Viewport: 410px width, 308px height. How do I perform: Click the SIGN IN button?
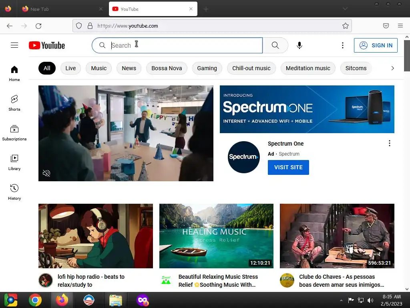tap(376, 45)
